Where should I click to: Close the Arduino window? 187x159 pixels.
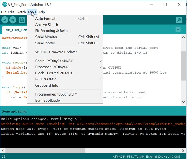pyautogui.click(x=179, y=4)
